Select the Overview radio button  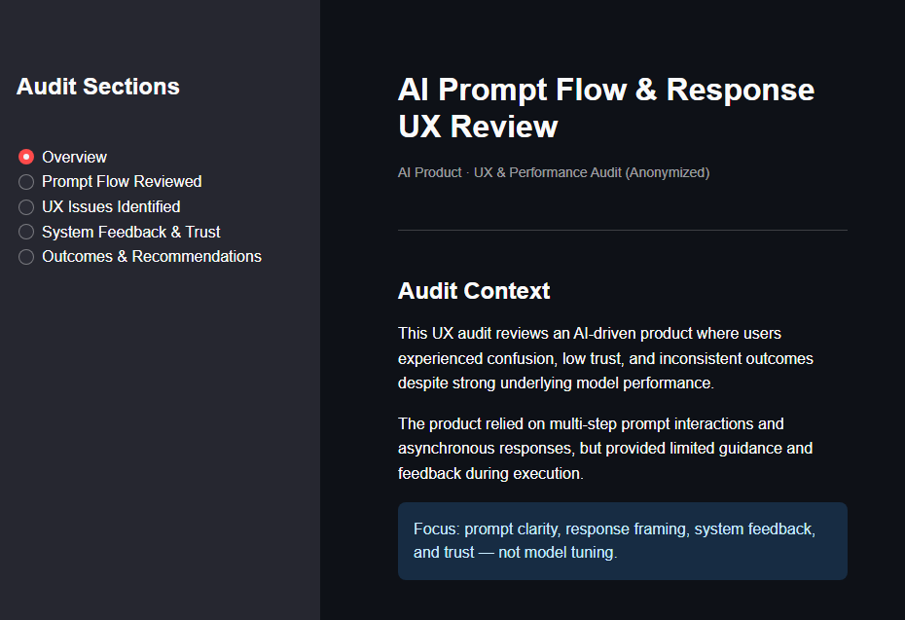click(26, 157)
